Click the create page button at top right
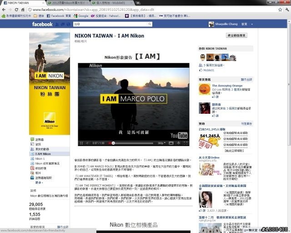Viewport: 291px width, 233px height. coord(236,35)
